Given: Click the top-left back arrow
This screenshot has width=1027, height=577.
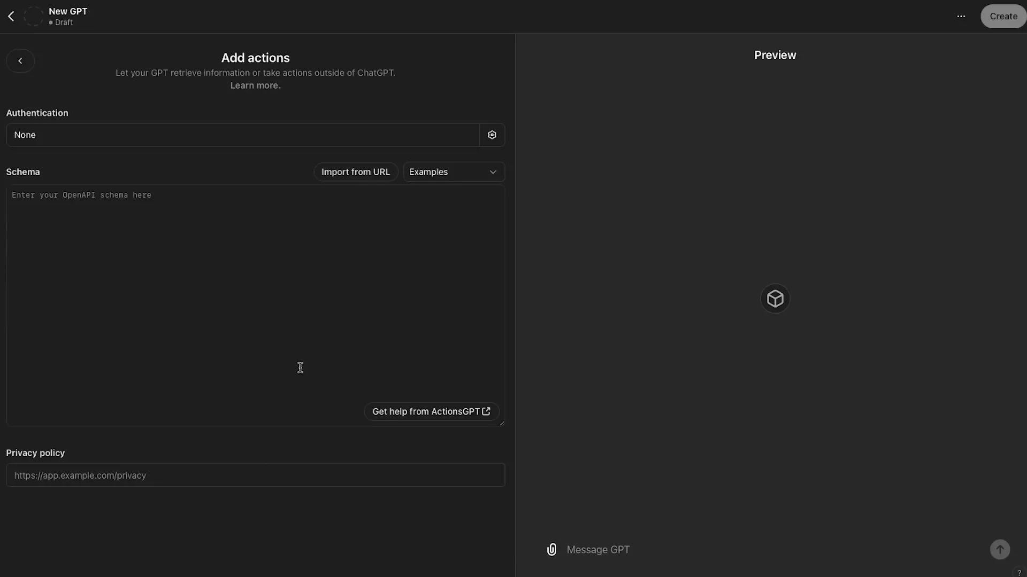Looking at the screenshot, I should pos(11,17).
